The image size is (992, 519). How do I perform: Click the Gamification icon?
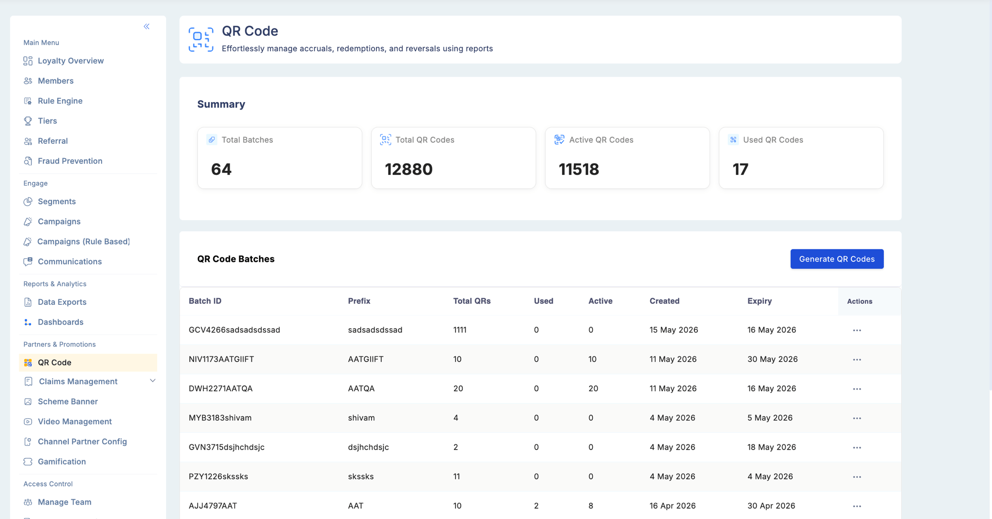click(28, 462)
